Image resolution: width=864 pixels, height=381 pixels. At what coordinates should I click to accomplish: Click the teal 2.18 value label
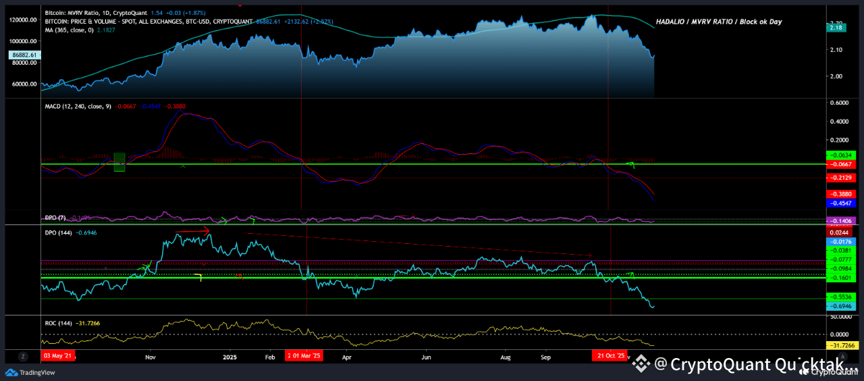click(834, 27)
